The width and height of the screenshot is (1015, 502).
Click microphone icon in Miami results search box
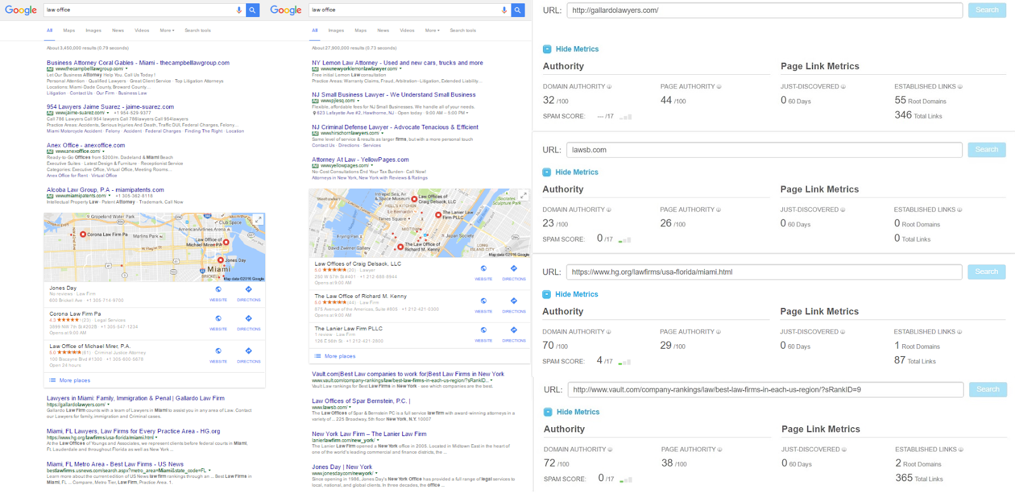[x=239, y=10]
